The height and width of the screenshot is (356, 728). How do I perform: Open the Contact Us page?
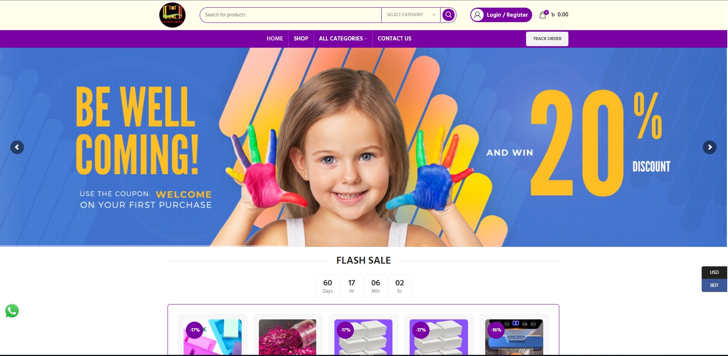[394, 39]
